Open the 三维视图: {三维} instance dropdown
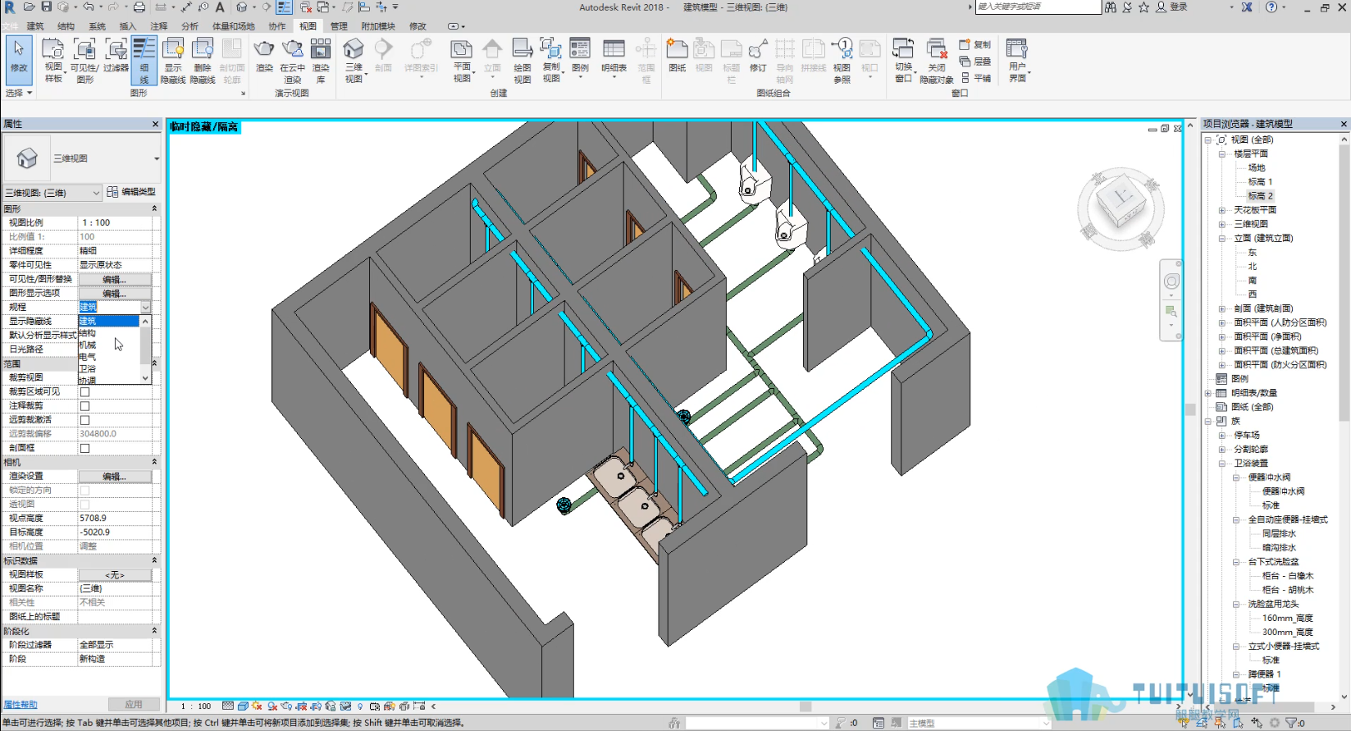This screenshot has height=731, width=1351. click(52, 193)
